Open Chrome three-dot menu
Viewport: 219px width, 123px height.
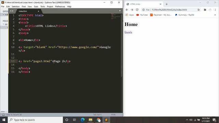[215, 10]
